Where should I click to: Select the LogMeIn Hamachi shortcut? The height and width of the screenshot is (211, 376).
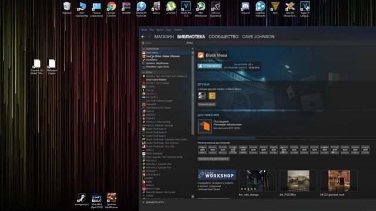coord(260,9)
